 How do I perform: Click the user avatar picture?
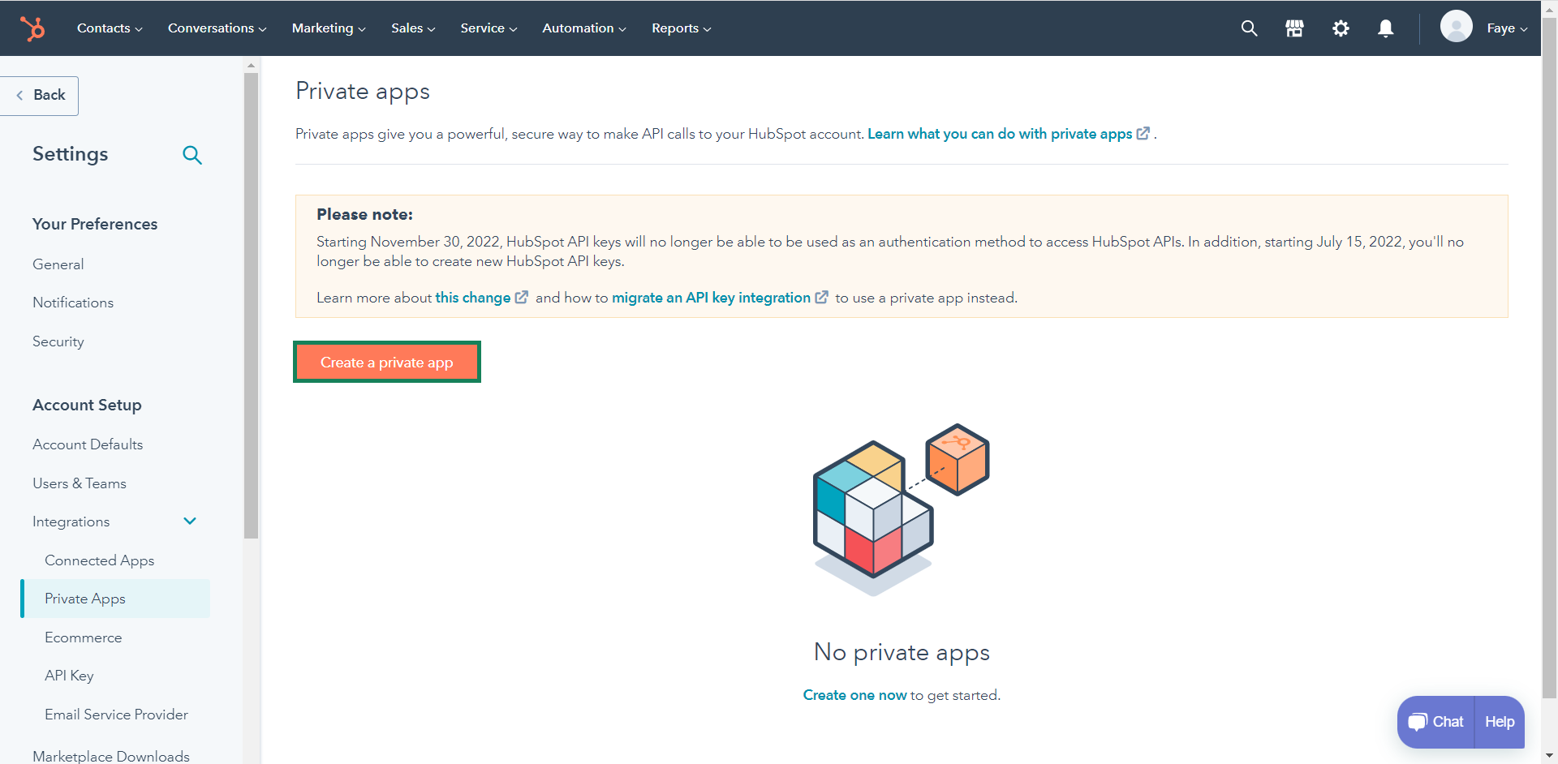(1456, 27)
